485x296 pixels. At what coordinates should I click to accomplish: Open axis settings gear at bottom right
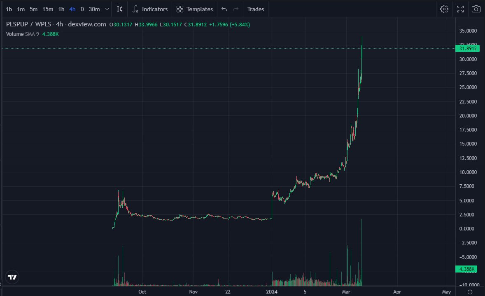pyautogui.click(x=470, y=292)
